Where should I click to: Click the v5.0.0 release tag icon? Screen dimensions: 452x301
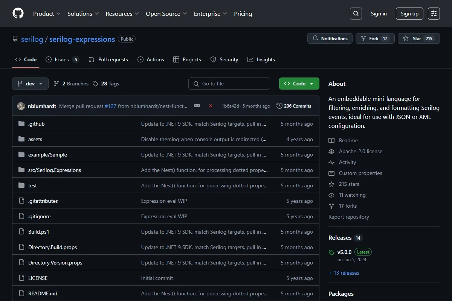pyautogui.click(x=331, y=252)
